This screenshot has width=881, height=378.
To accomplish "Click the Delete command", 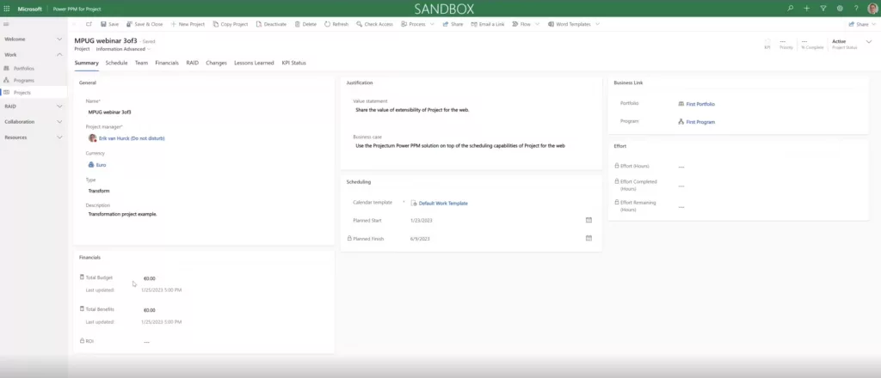I will point(305,24).
